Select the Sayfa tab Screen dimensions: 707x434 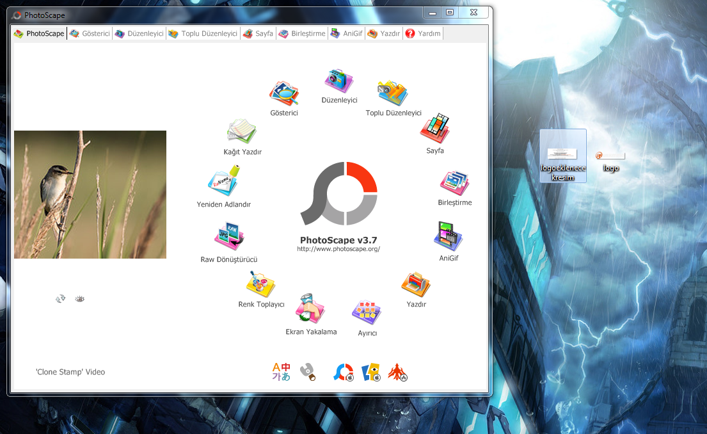coord(258,33)
